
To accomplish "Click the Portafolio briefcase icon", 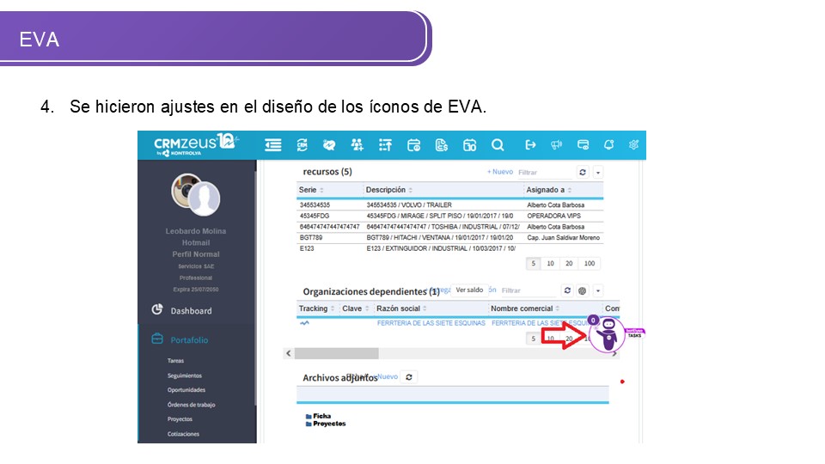I will (156, 339).
